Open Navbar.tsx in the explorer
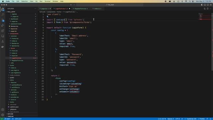 (x=22, y=43)
